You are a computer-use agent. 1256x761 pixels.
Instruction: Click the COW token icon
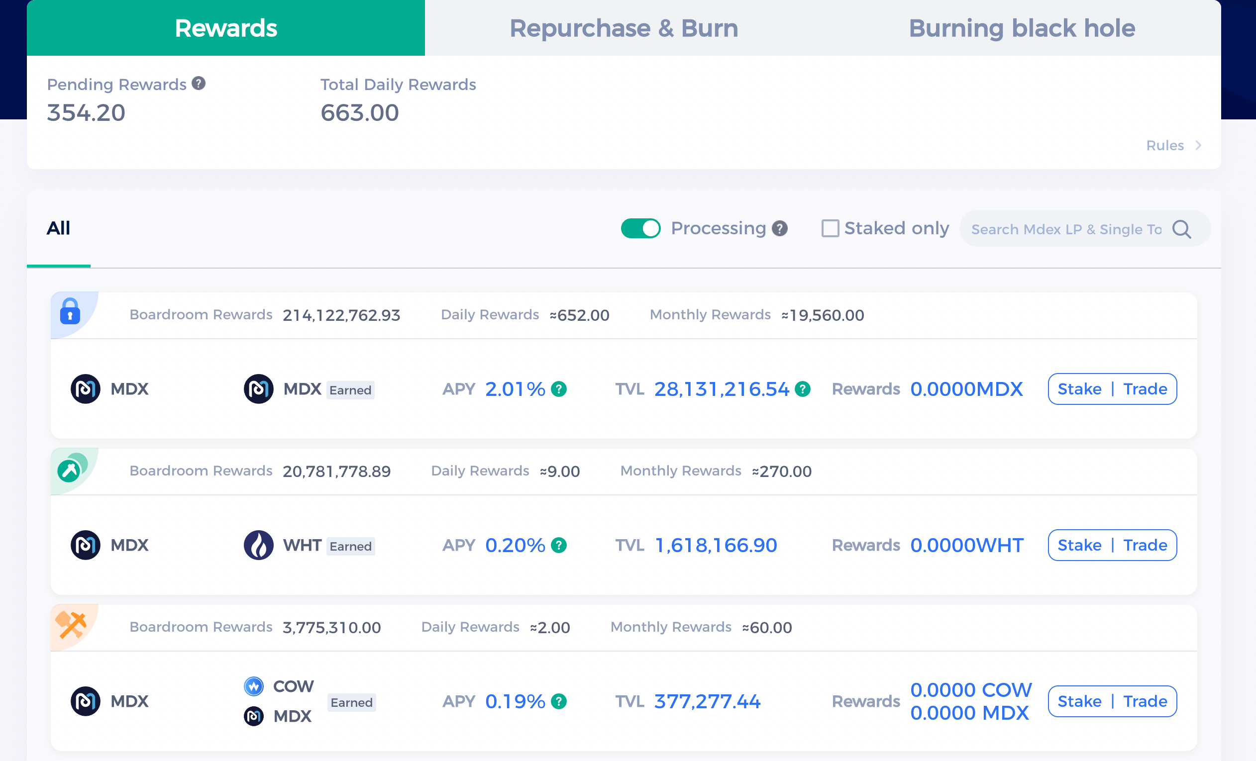tap(253, 686)
